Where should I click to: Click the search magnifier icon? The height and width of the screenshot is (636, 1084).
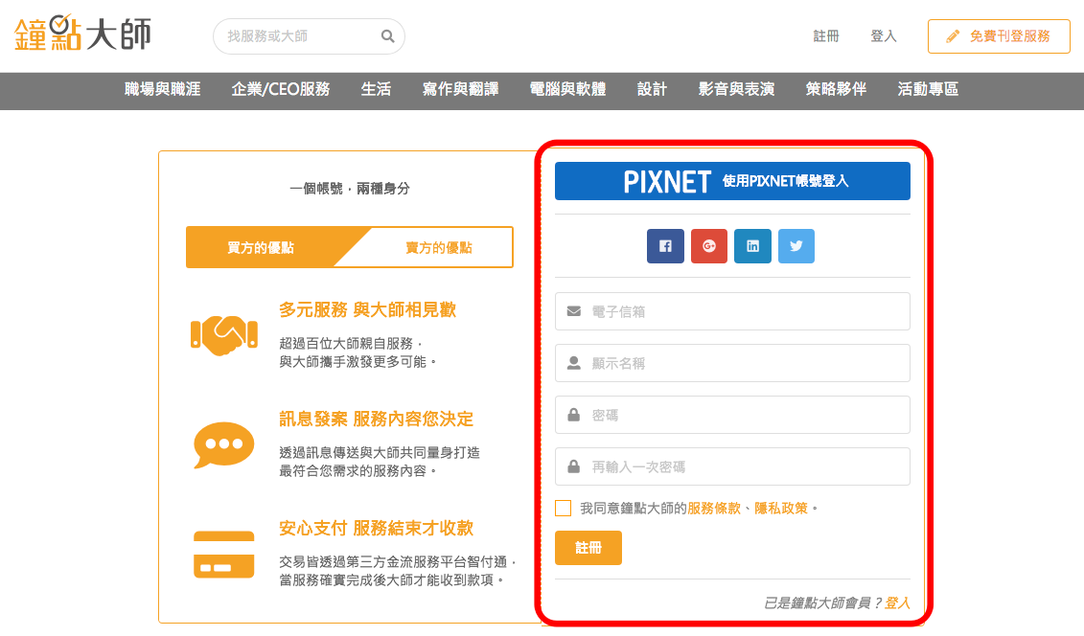click(x=387, y=35)
